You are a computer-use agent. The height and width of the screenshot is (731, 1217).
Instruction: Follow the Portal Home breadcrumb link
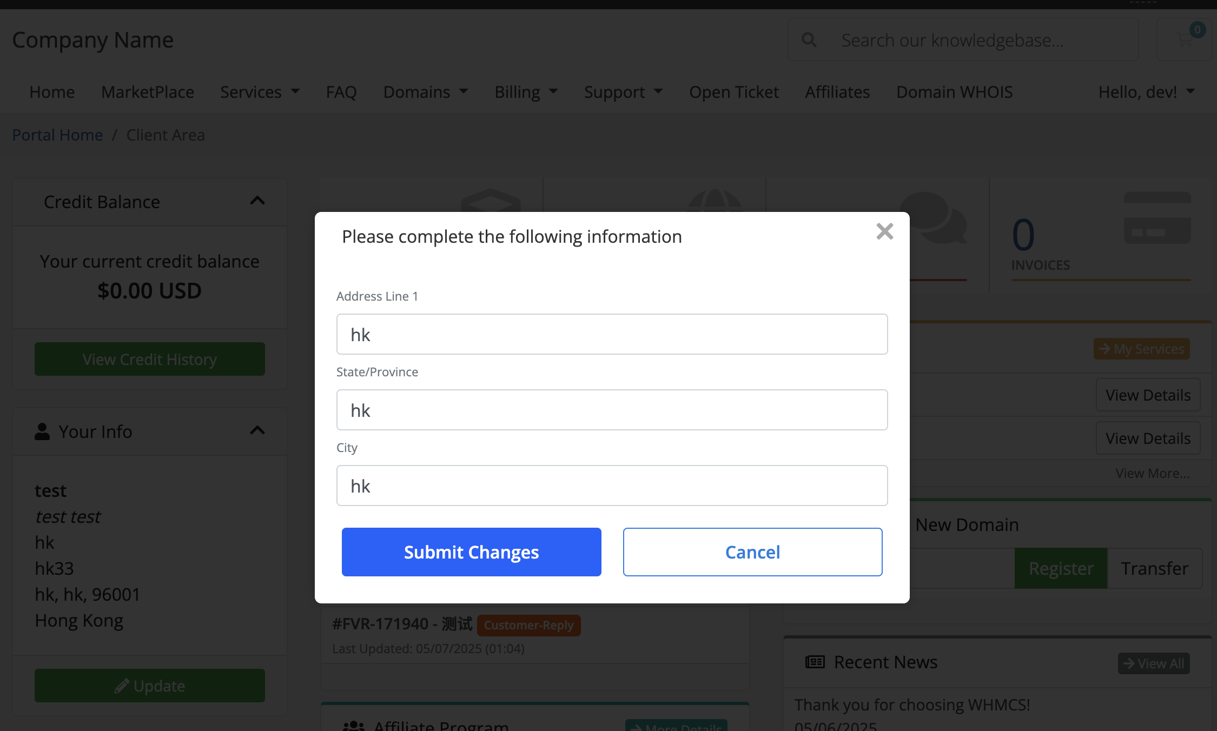[x=57, y=135]
